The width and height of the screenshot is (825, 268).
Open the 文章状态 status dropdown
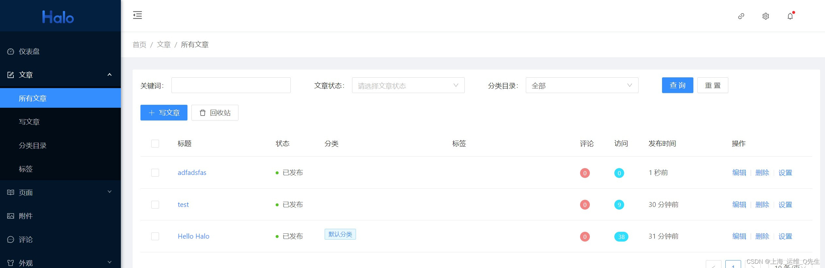coord(408,85)
